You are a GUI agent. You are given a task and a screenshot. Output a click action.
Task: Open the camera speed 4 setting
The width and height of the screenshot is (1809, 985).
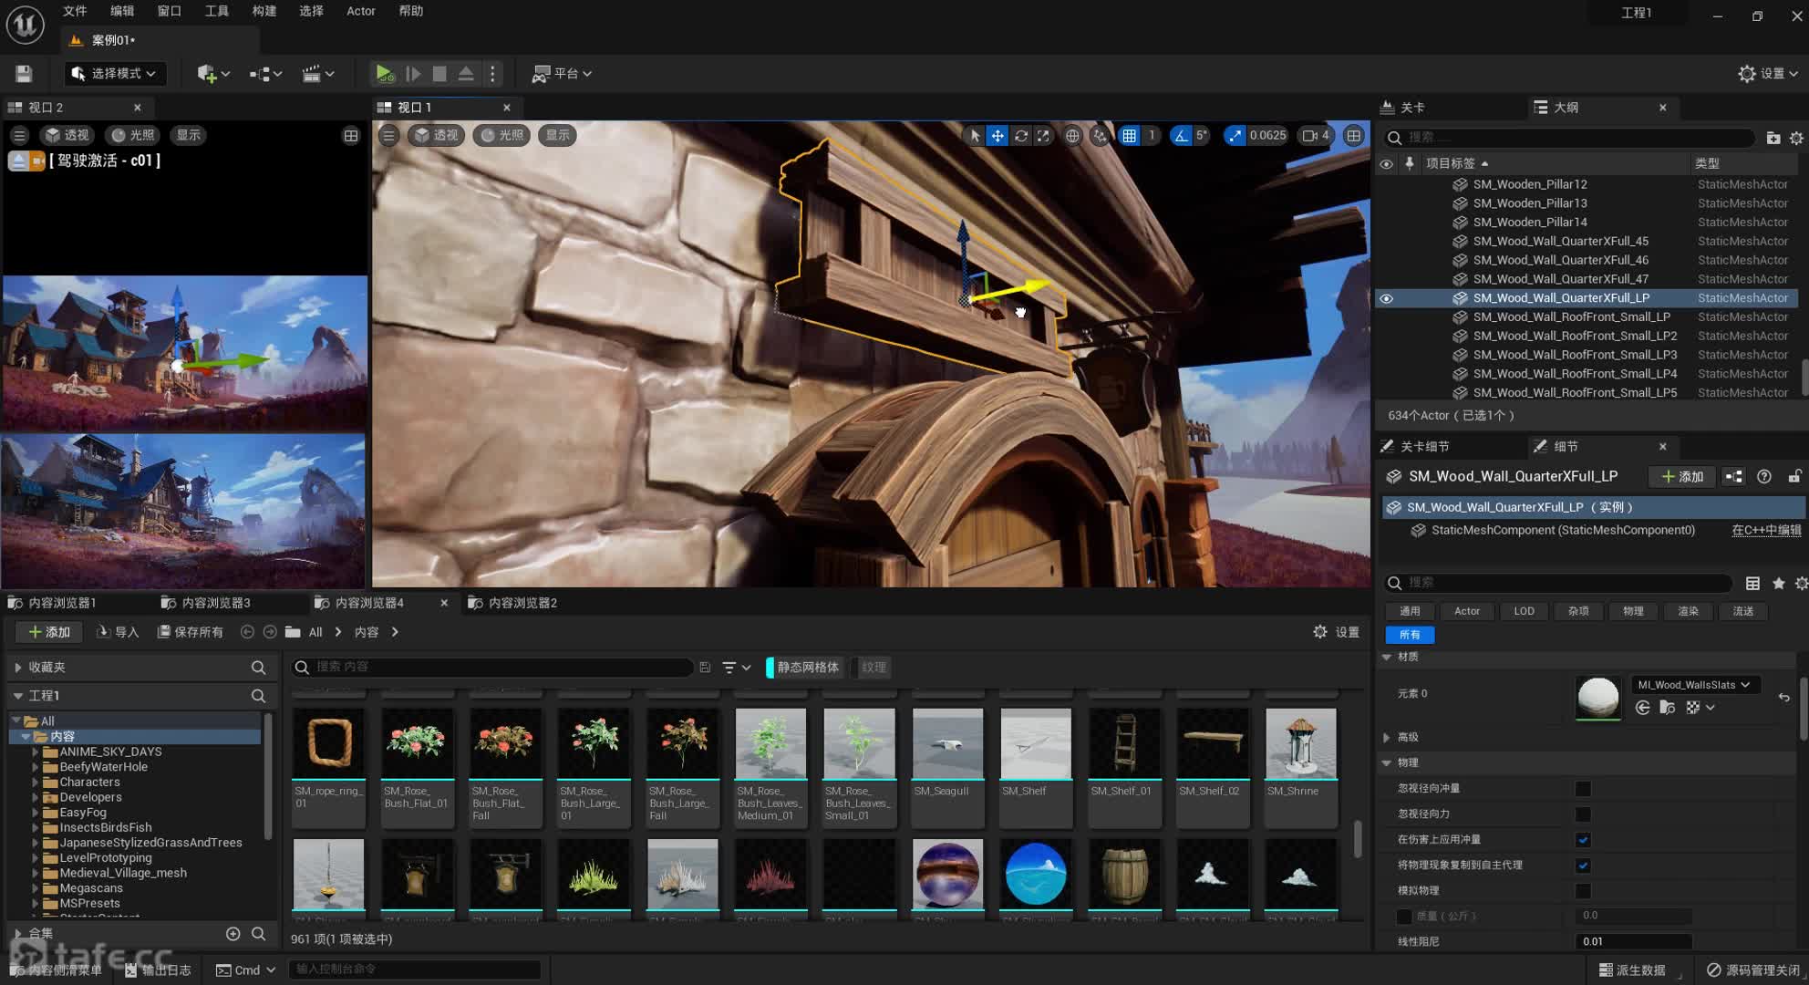point(1316,136)
